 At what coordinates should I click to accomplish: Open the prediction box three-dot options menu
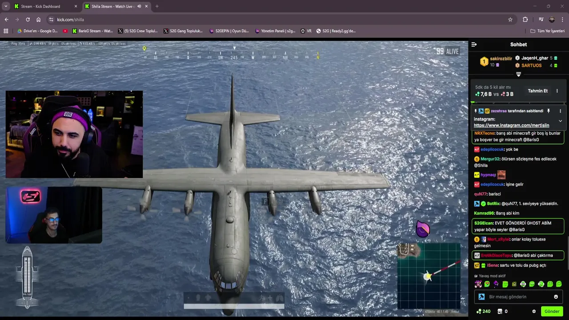[x=557, y=91]
